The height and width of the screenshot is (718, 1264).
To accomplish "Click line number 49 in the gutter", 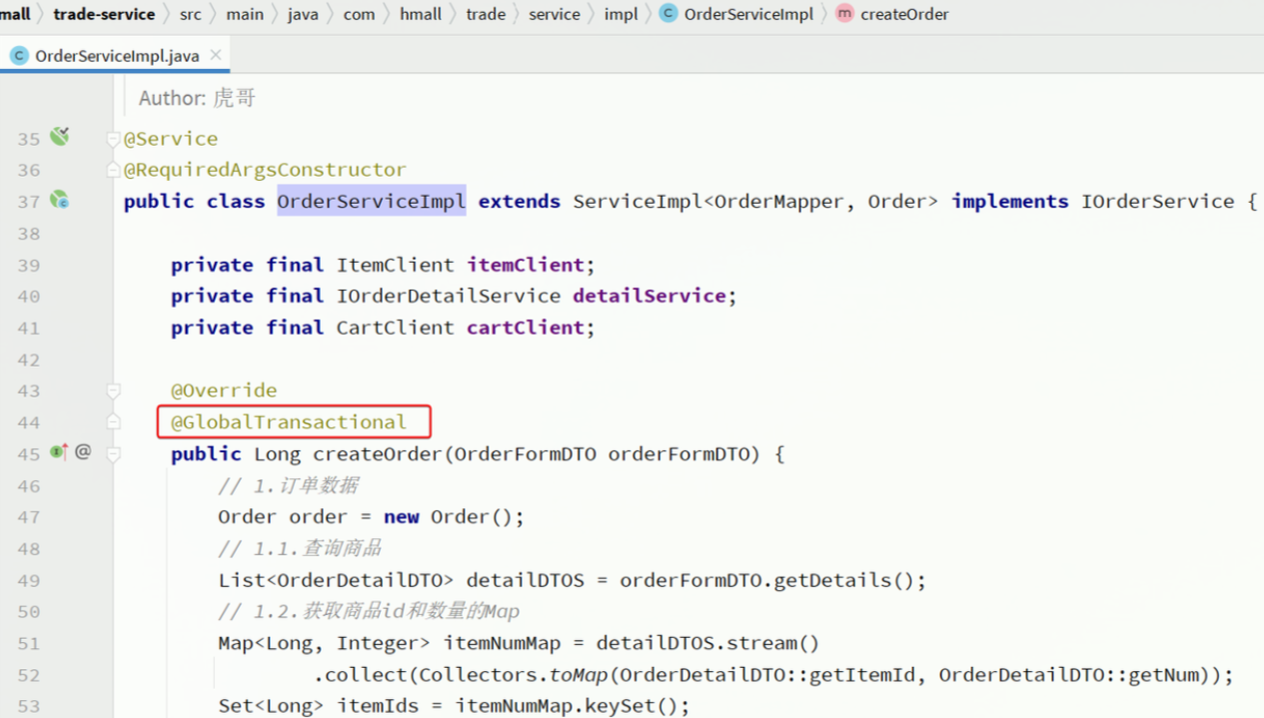I will [x=29, y=580].
